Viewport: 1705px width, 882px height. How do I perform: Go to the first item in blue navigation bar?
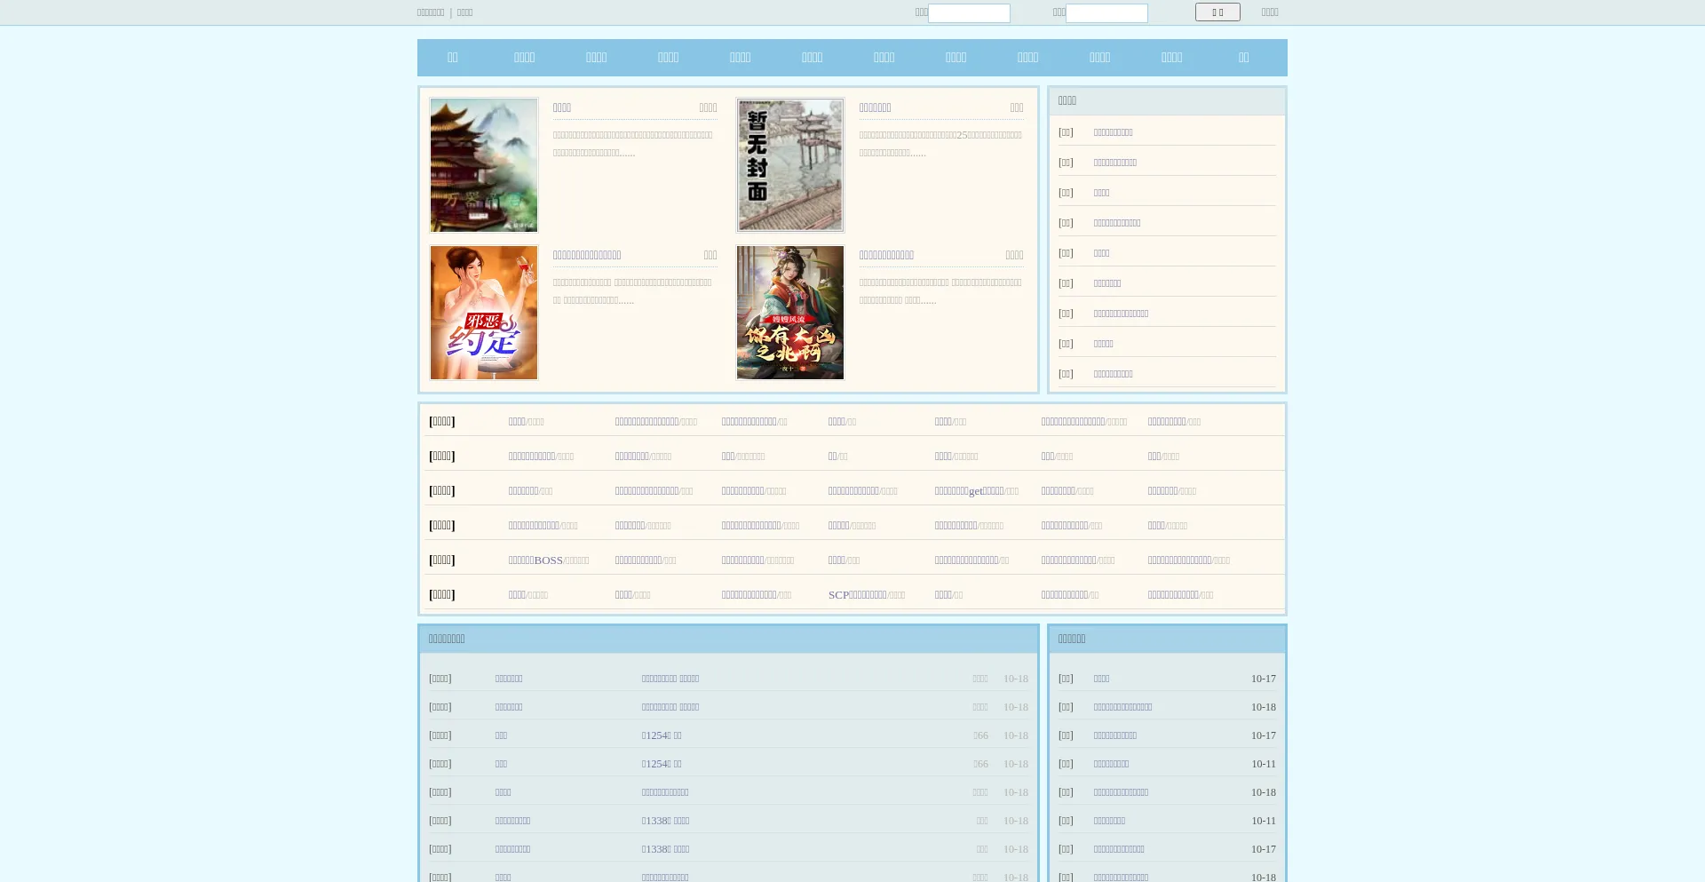point(453,58)
